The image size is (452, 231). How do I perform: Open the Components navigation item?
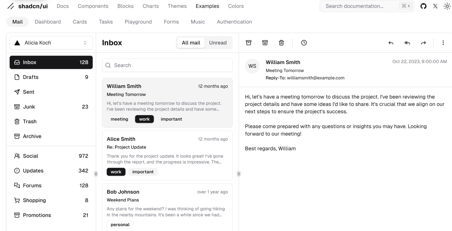click(93, 6)
